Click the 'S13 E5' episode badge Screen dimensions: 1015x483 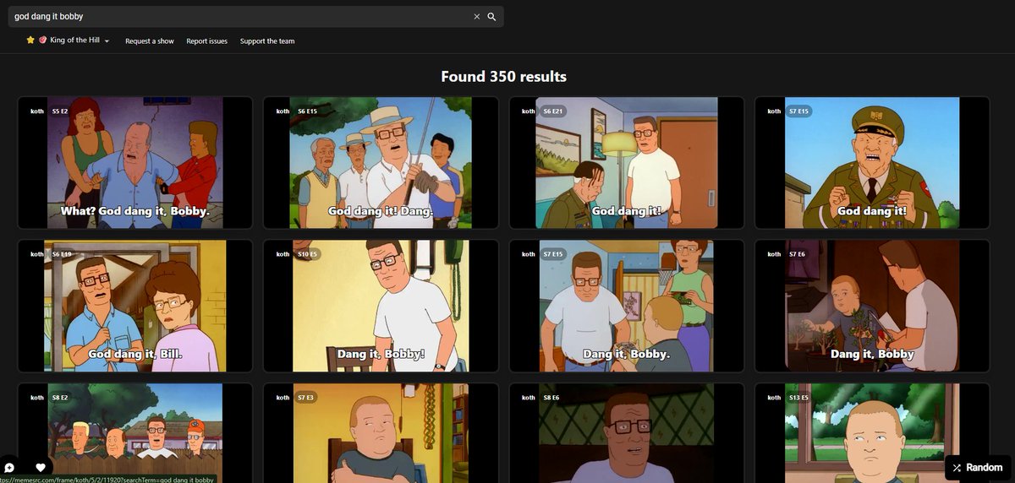tap(799, 398)
